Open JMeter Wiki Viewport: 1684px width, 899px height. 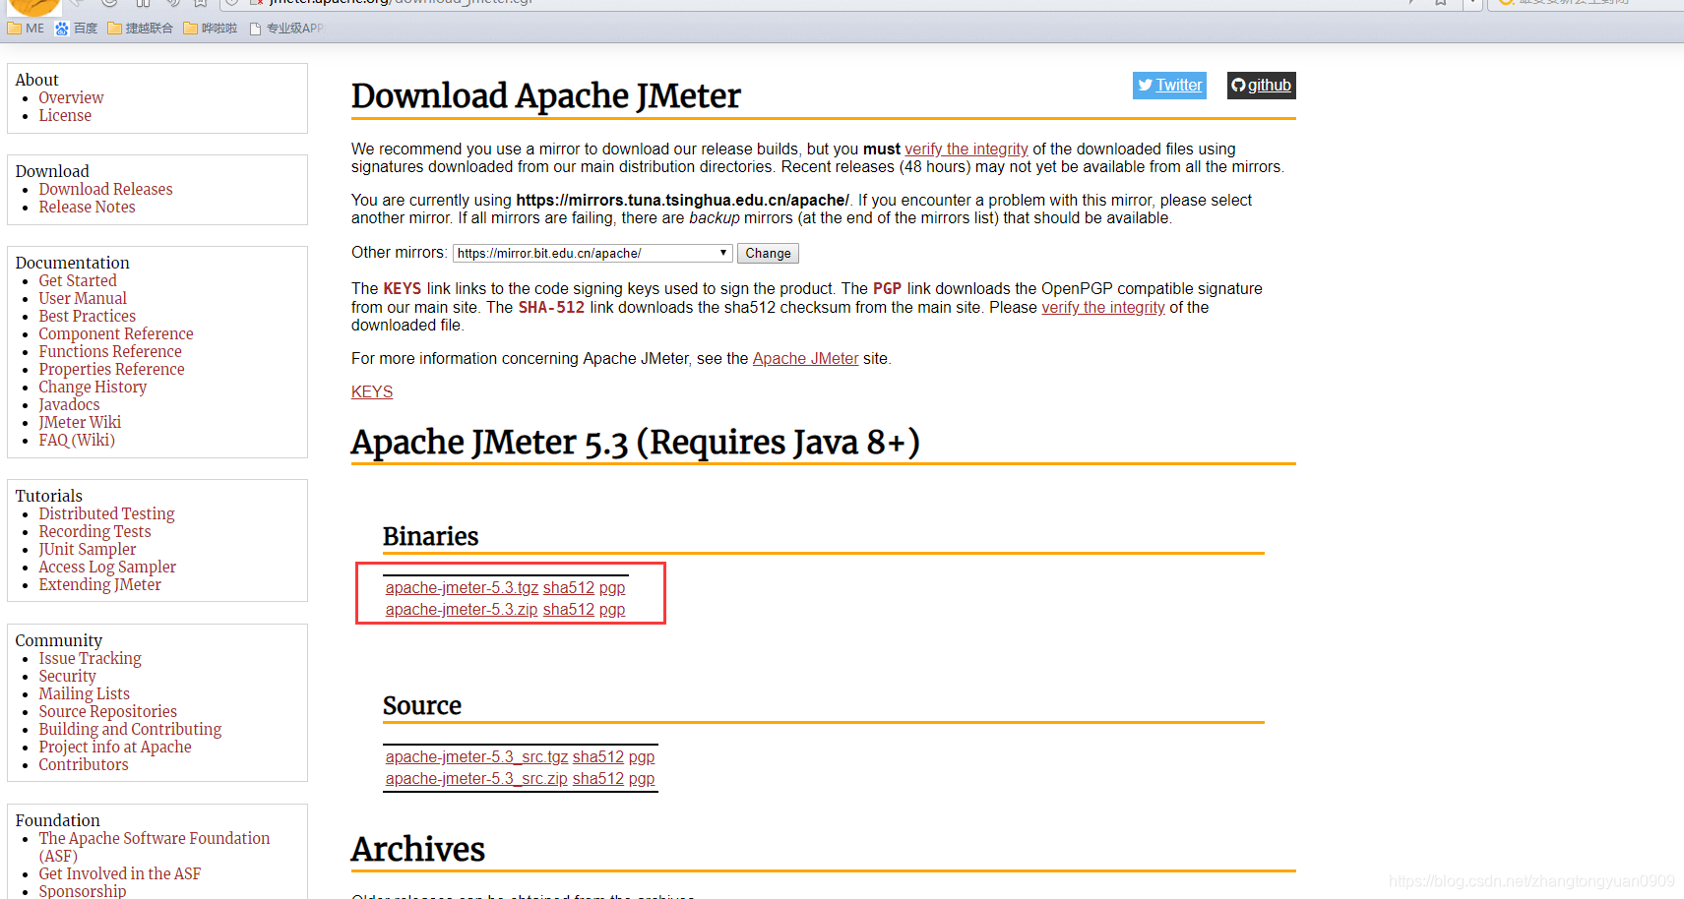pos(80,423)
